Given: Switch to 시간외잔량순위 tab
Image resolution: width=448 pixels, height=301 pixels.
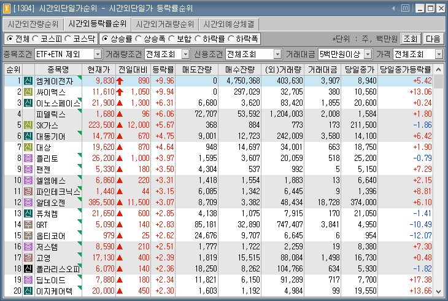Looking at the screenshot, I should [x=33, y=25].
